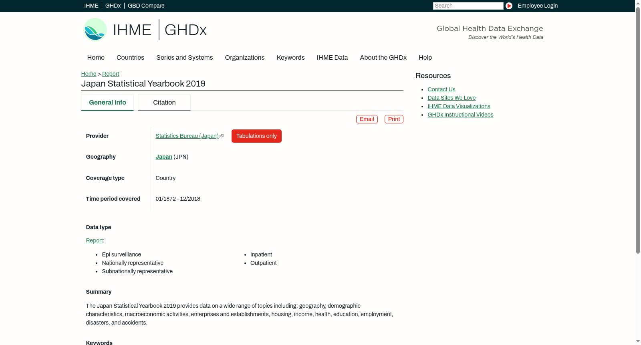Click the Print button
This screenshot has width=641, height=345.
pos(394,119)
